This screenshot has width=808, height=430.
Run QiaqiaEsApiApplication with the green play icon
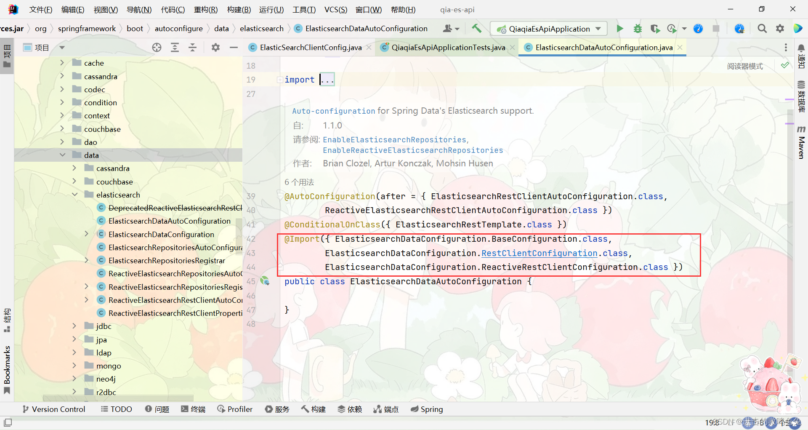(619, 28)
